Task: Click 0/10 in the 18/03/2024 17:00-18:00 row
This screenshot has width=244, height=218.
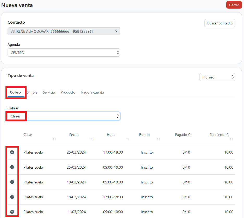Action: click(x=186, y=197)
